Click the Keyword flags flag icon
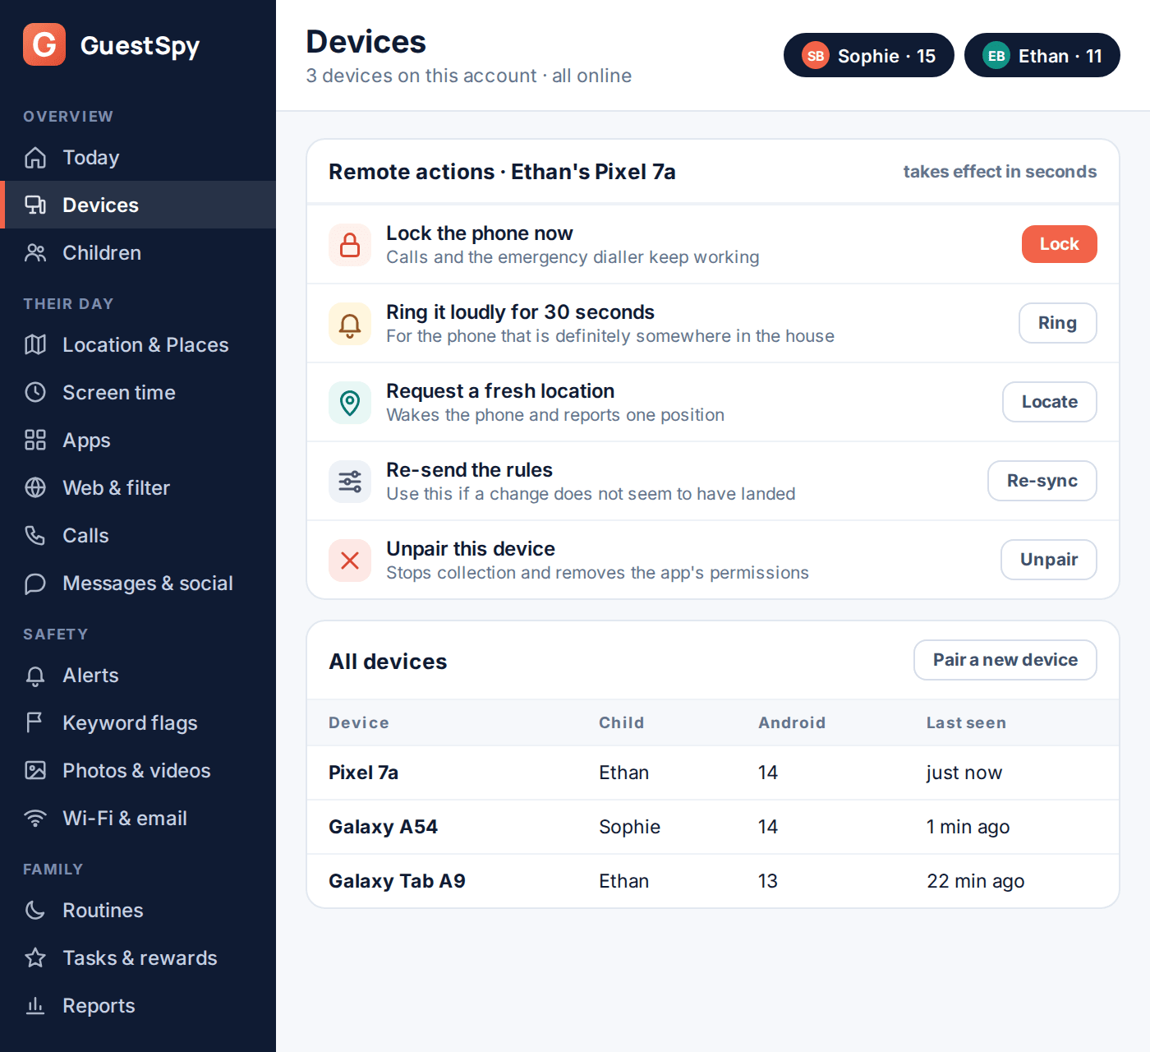The image size is (1150, 1052). 35,722
